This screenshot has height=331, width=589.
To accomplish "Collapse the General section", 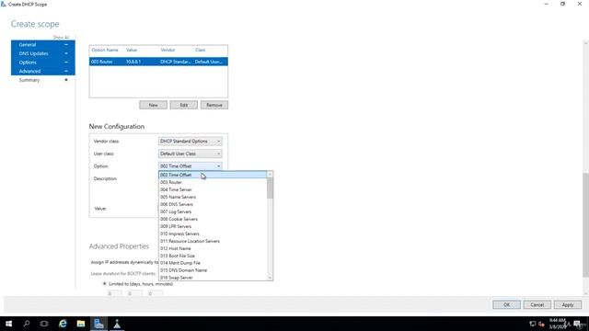I will pyautogui.click(x=66, y=45).
